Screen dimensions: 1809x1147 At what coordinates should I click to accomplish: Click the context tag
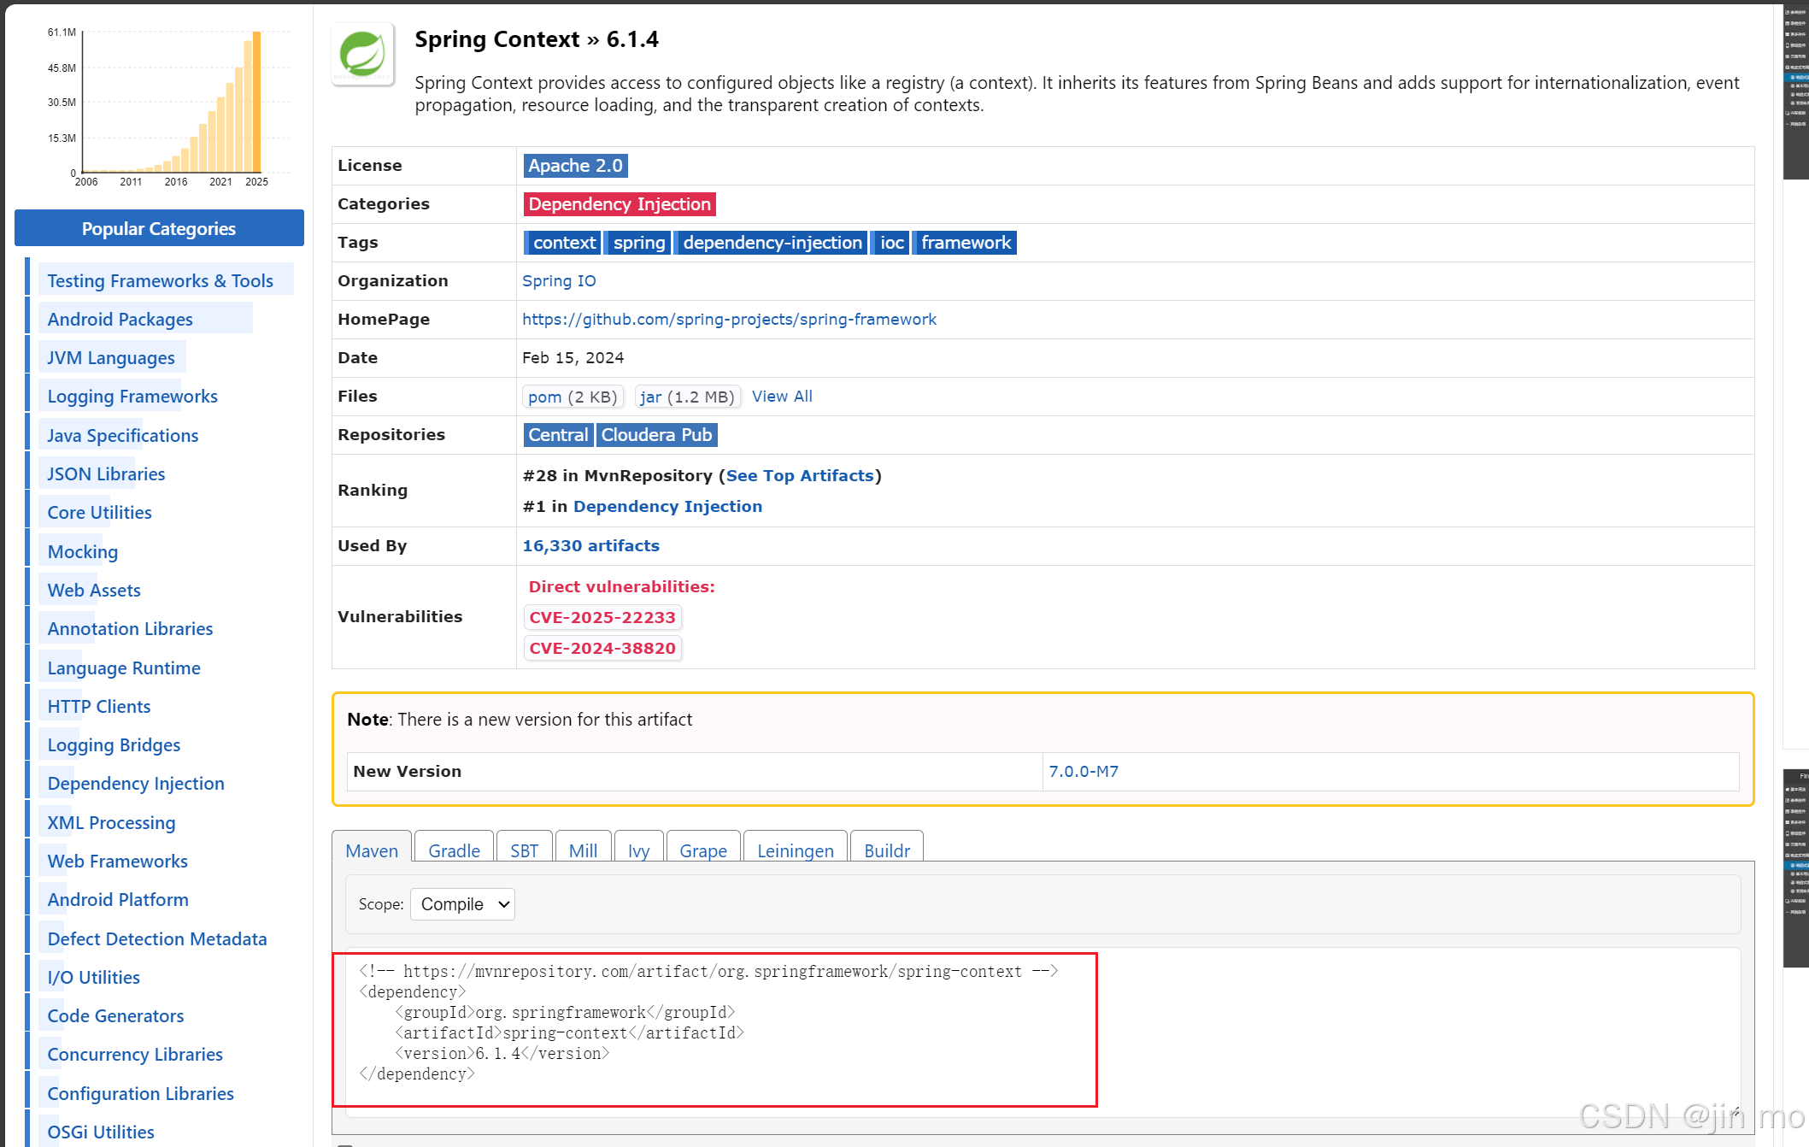562,243
